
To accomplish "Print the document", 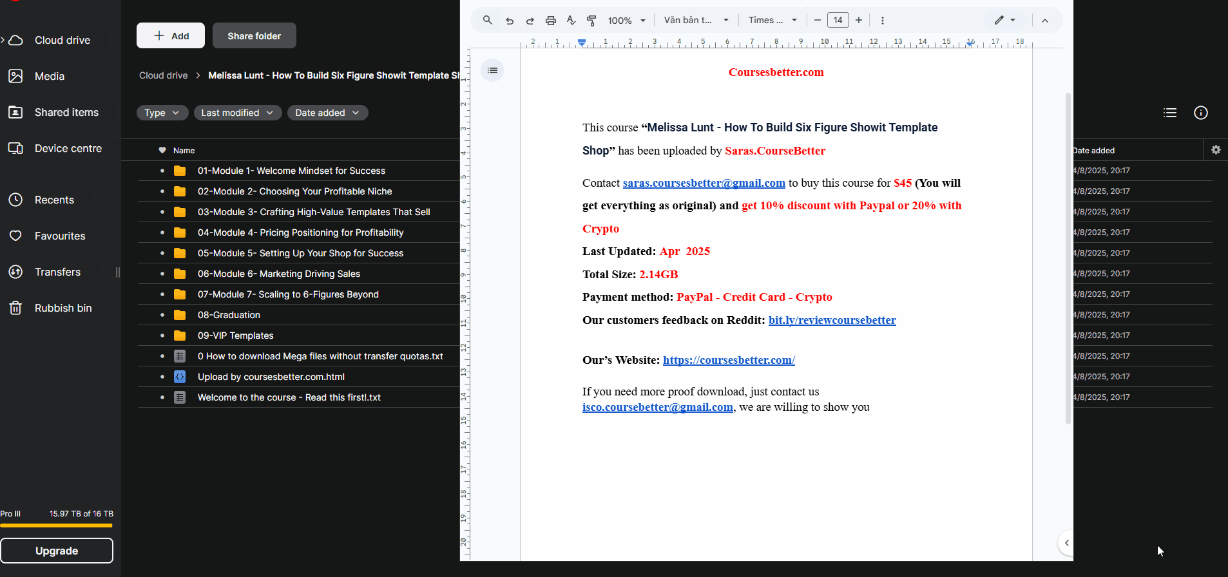I will tap(551, 21).
